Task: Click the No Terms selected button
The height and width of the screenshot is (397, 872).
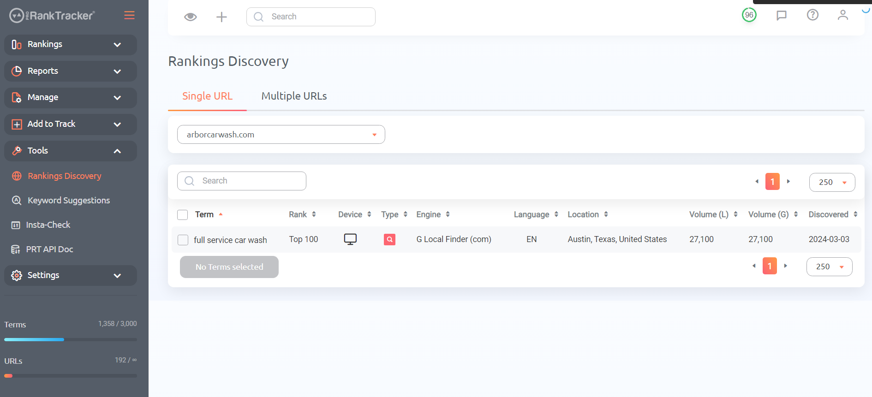Action: point(229,267)
